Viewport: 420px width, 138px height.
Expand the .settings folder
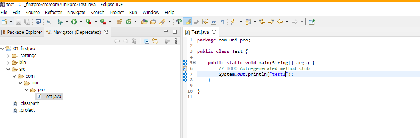pyautogui.click(x=8, y=56)
